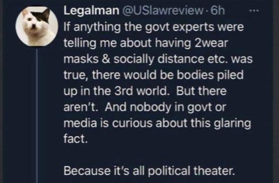Click the word 'curious' in the tweet
279x183 pixels.
point(132,123)
